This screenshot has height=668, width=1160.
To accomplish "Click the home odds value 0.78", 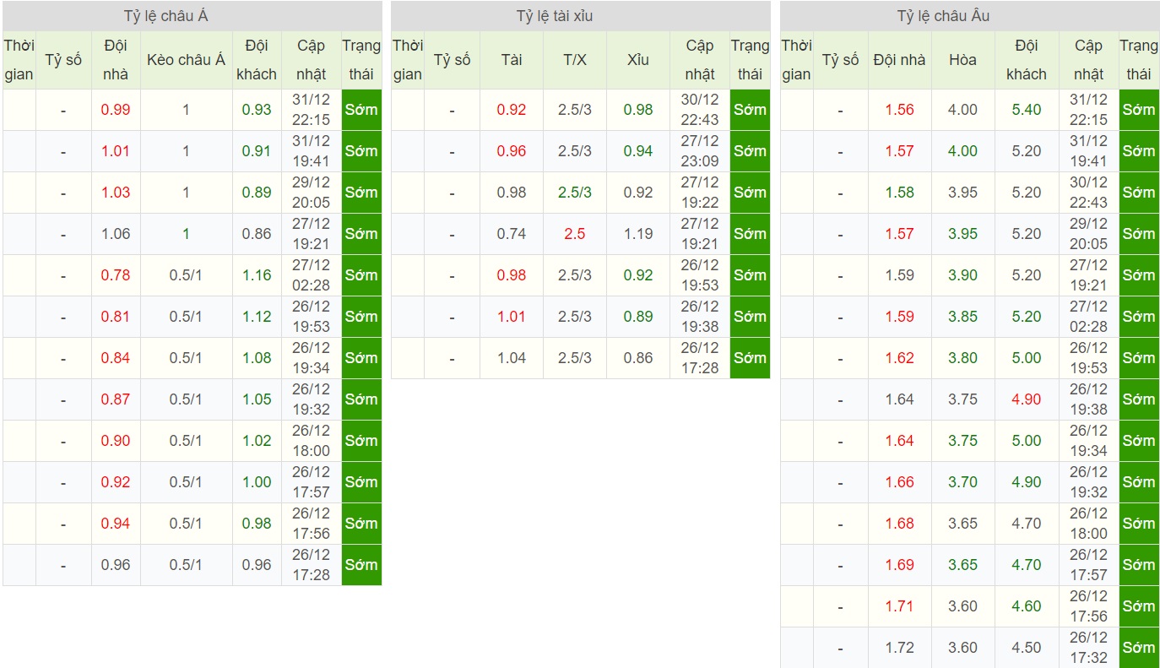I will coord(116,275).
